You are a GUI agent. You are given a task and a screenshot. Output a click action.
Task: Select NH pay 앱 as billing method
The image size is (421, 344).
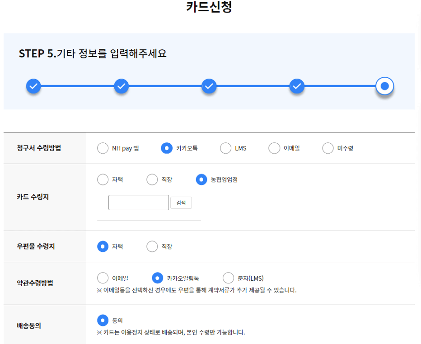103,148
